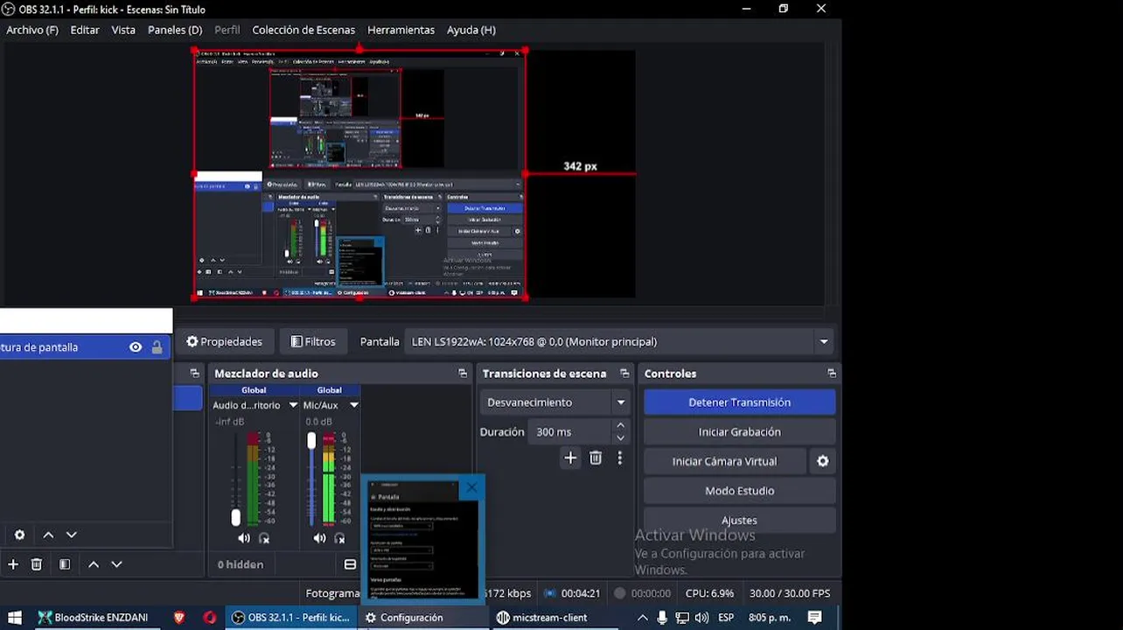Toggle monitoring for desktop audio channel

pos(264,538)
